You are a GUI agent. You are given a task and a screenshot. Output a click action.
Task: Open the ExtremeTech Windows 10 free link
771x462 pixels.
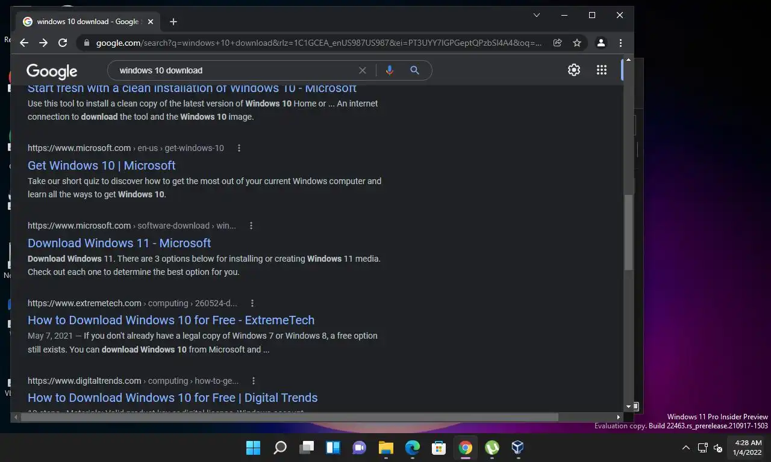tap(171, 320)
